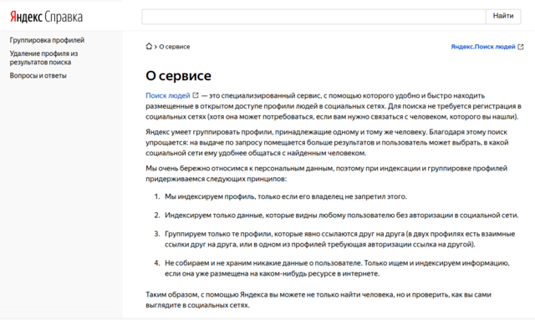Click the Найти search button

pos(503,16)
